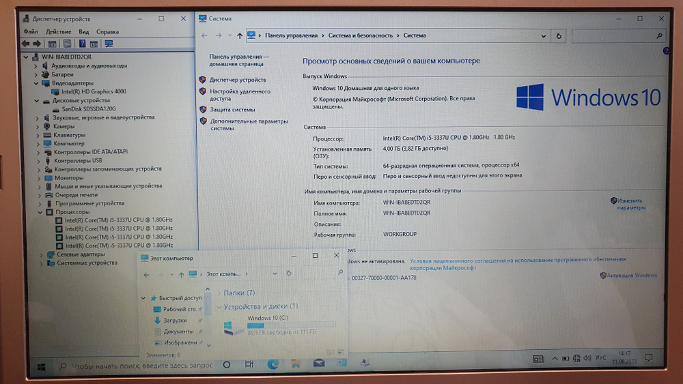This screenshot has height=384, width=683.
Task: Click Up arrow in Этот компьютер window
Action: pyautogui.click(x=181, y=275)
